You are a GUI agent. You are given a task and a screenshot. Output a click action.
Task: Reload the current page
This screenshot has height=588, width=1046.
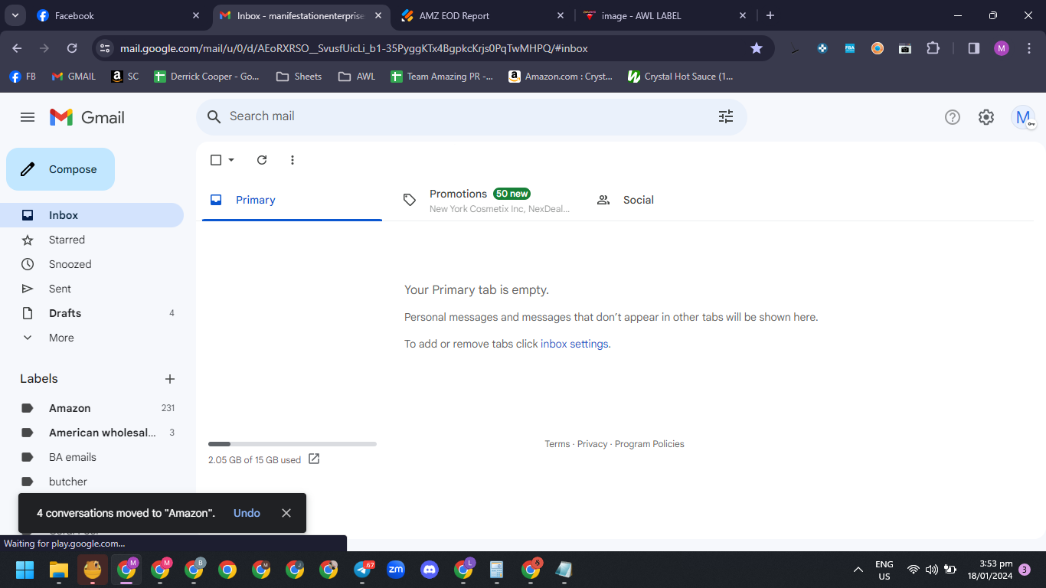(x=72, y=48)
